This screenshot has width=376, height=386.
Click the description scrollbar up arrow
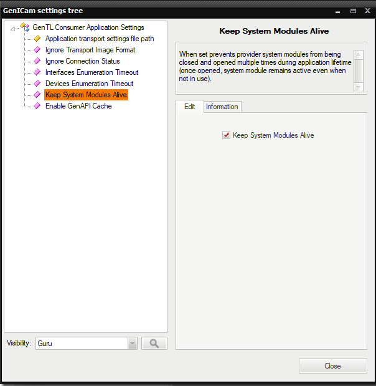click(x=358, y=55)
